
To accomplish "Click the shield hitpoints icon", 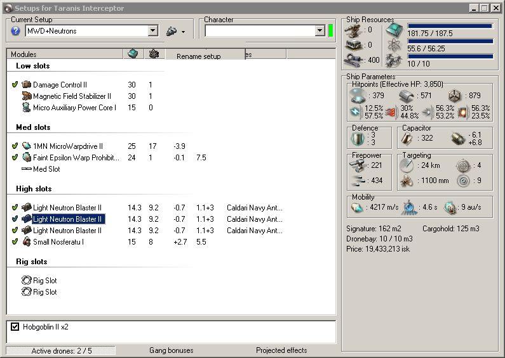I will 358,96.
